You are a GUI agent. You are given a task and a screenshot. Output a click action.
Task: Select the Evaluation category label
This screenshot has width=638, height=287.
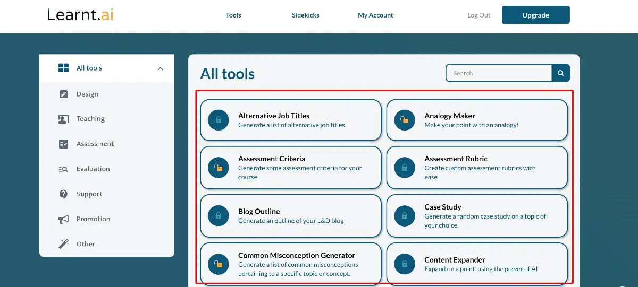pos(93,169)
